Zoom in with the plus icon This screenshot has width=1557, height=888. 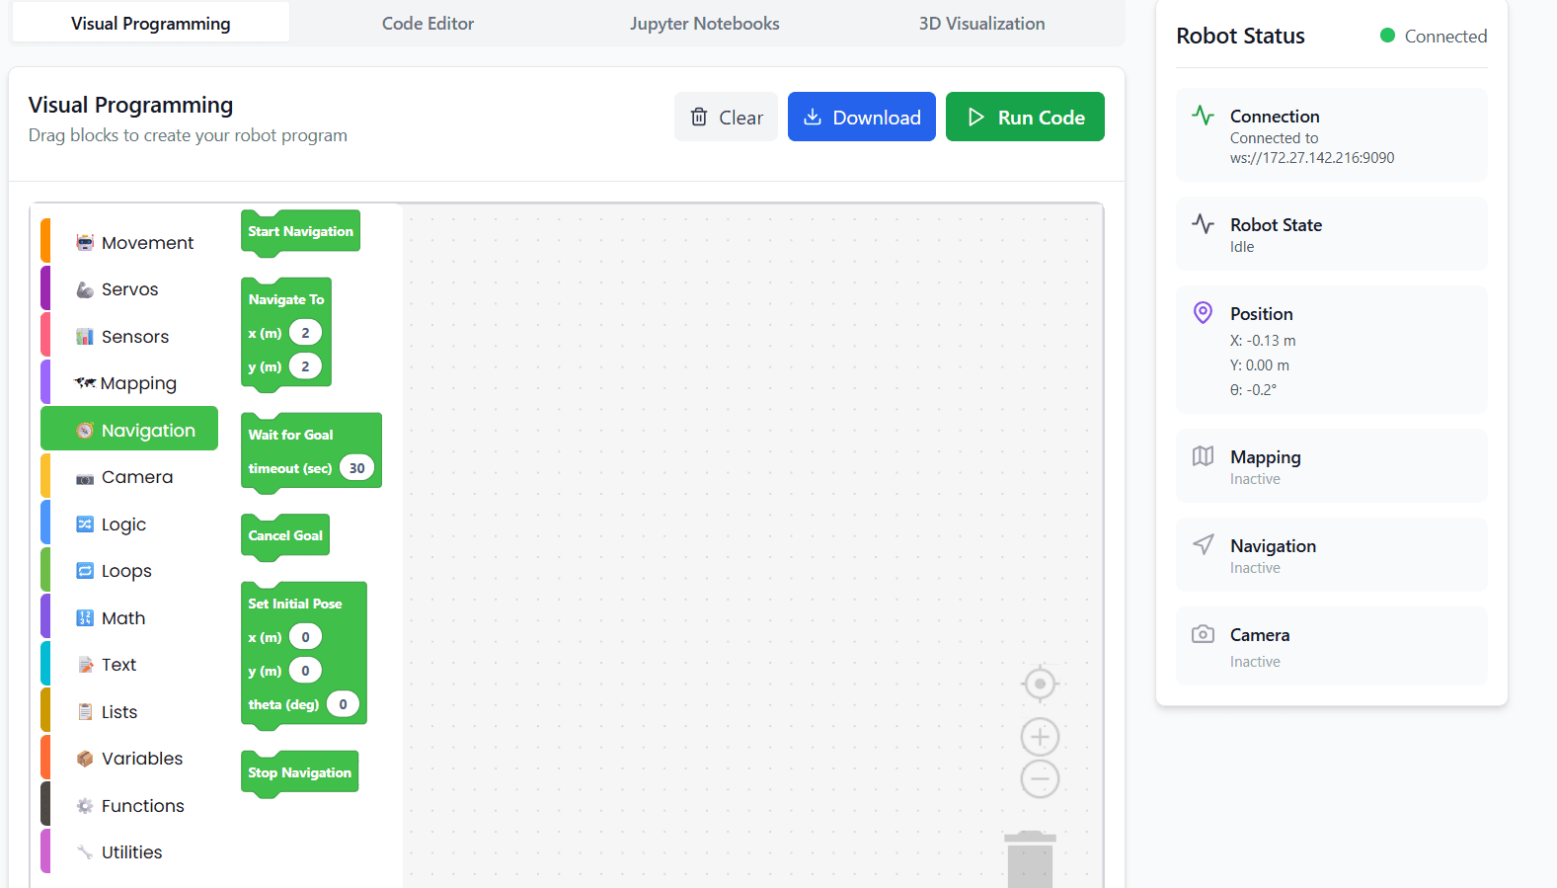click(x=1040, y=737)
